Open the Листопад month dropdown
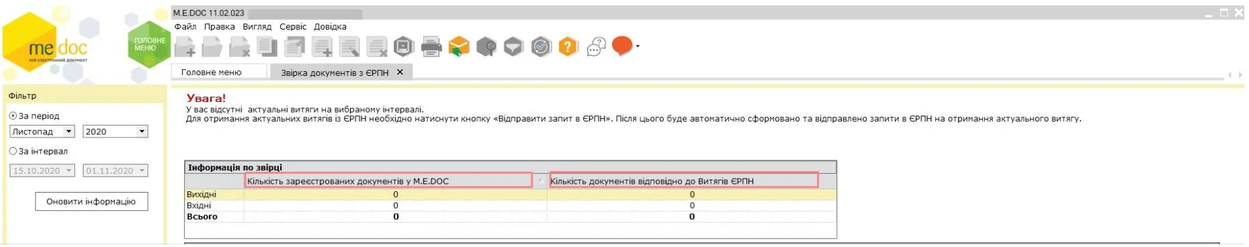The image size is (1249, 247). coord(69,132)
